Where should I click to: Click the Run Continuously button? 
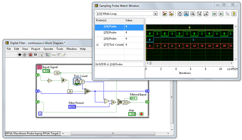point(25,55)
